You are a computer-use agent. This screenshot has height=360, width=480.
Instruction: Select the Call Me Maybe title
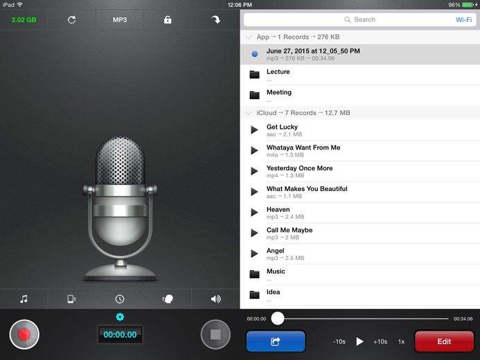tap(290, 231)
